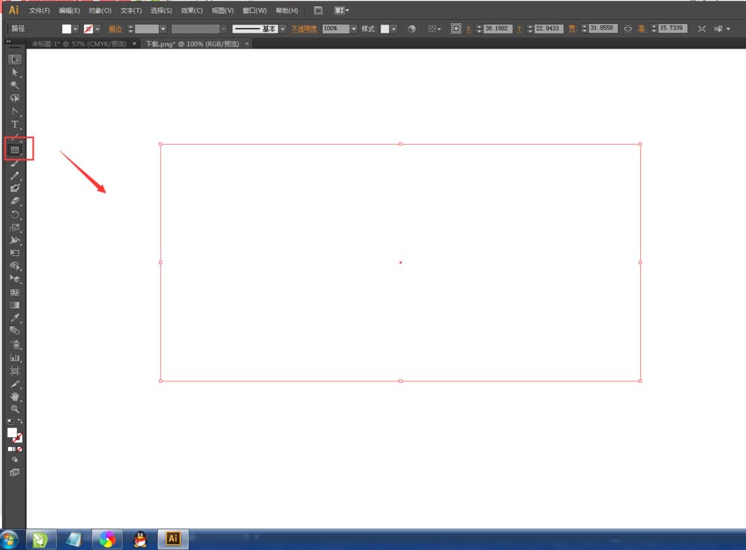The image size is (746, 550).
Task: Select the Column Graph tool
Action: point(15,357)
